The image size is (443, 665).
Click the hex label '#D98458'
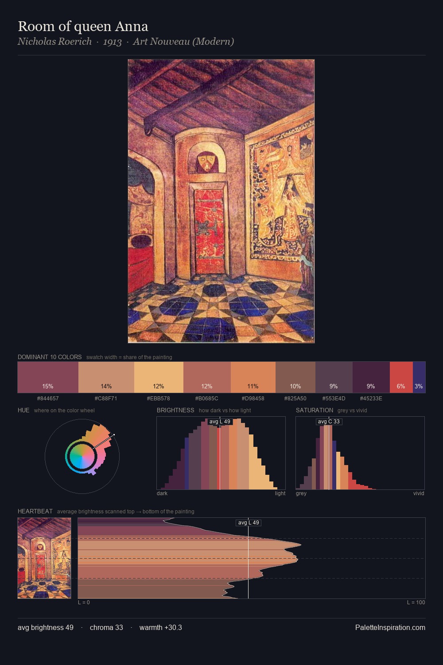pos(253,399)
